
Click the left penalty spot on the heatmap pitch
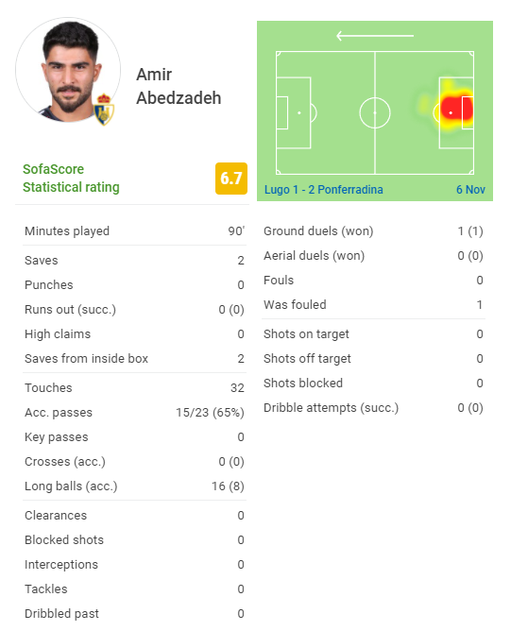point(299,112)
